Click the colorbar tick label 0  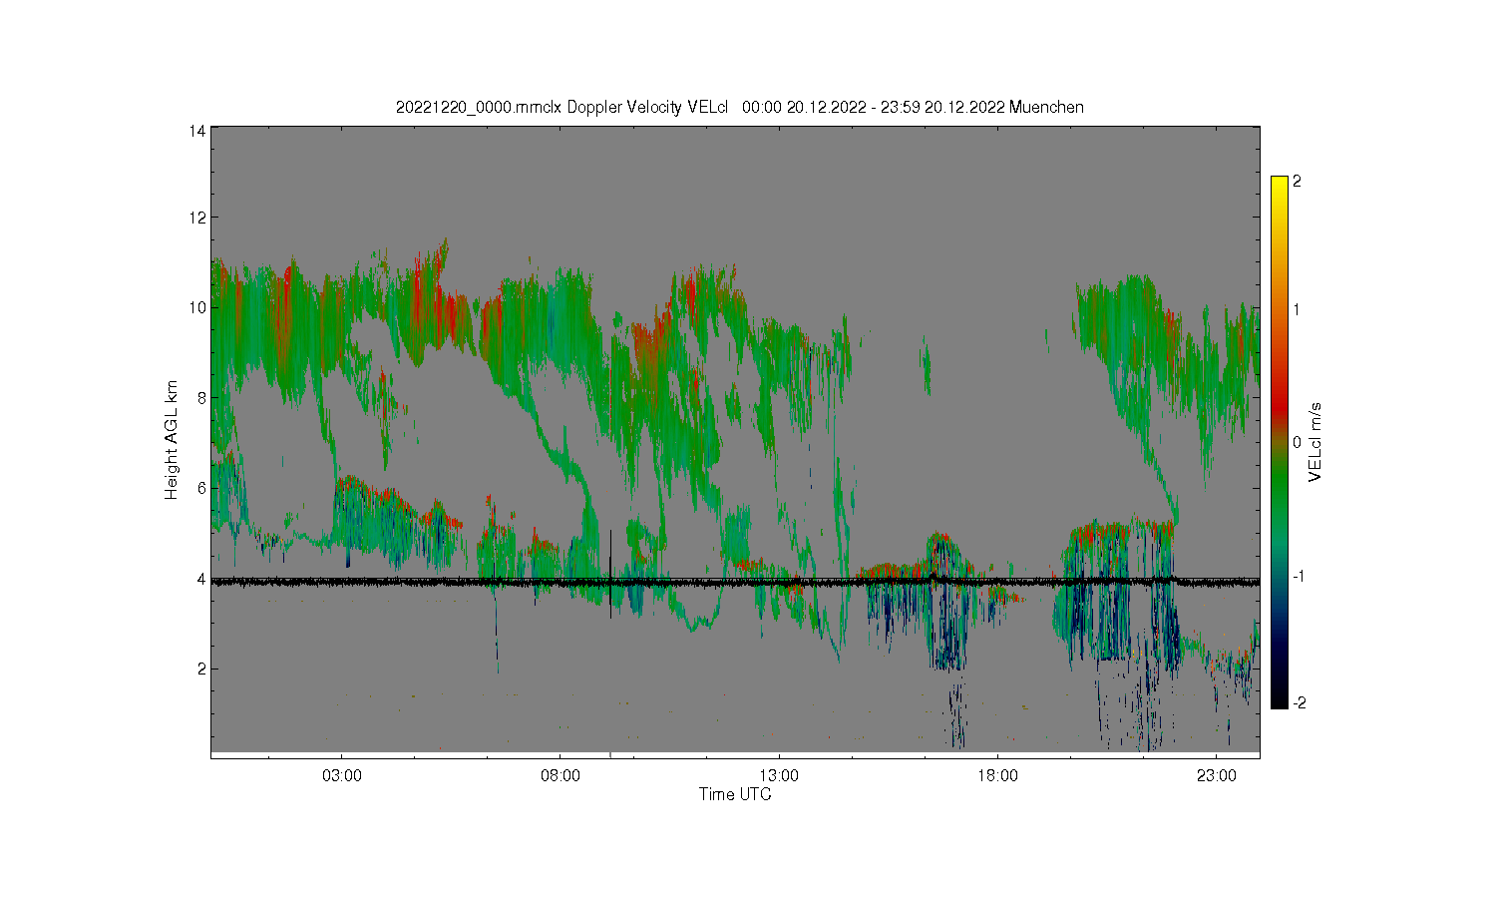tap(1297, 442)
